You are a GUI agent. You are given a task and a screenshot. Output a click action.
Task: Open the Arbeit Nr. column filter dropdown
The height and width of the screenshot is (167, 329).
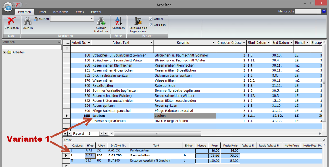point(89,43)
